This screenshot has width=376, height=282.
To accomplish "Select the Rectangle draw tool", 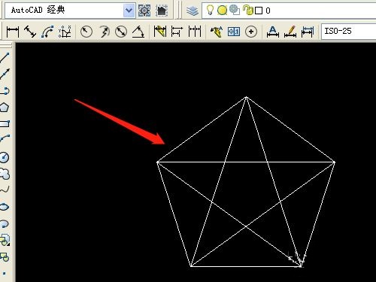I will (x=5, y=124).
